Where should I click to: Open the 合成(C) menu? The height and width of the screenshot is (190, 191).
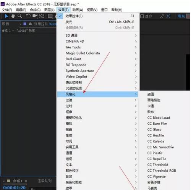[35, 10]
